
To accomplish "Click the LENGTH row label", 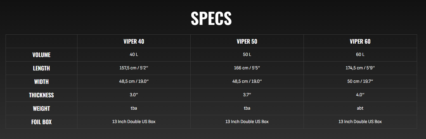I will pyautogui.click(x=41, y=68).
